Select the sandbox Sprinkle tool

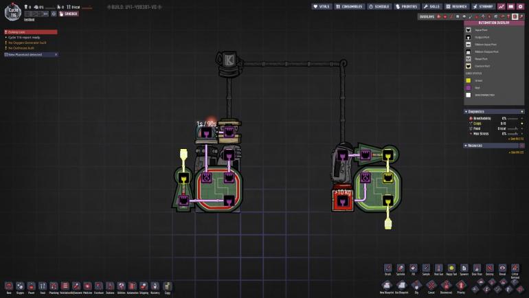click(x=401, y=269)
